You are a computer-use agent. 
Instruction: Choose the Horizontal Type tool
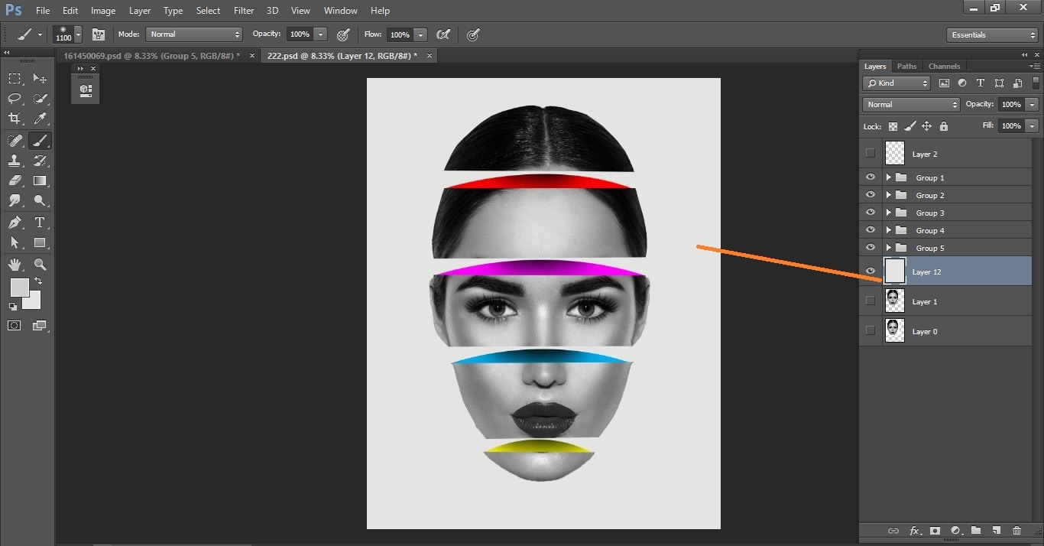click(x=41, y=223)
